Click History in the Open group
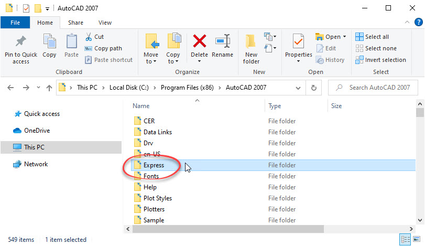This screenshot has height=246, width=425. tap(330, 60)
